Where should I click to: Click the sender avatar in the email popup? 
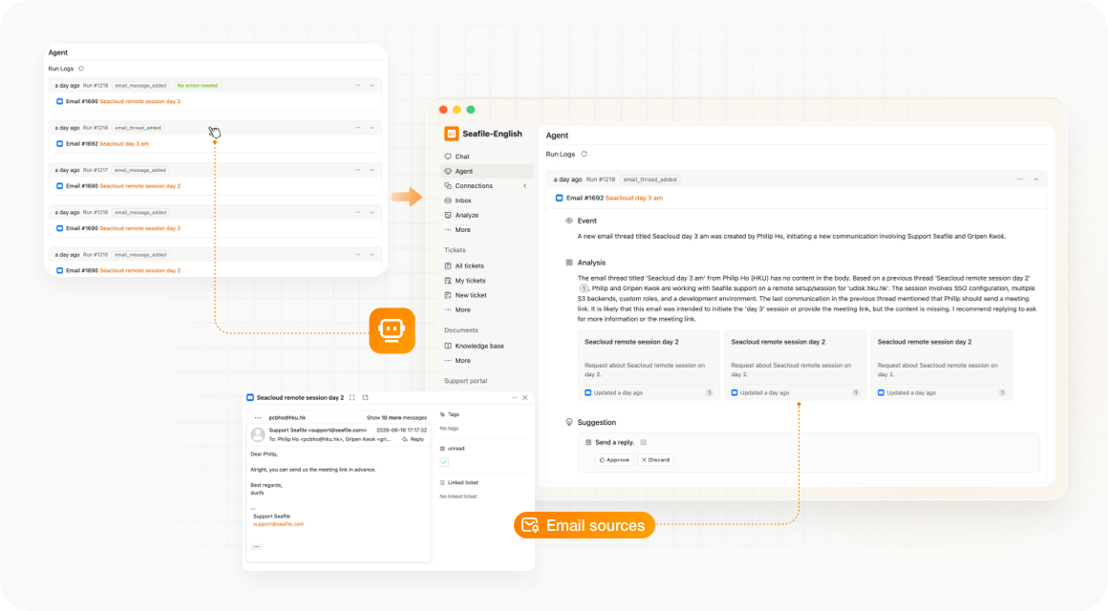pyautogui.click(x=258, y=434)
